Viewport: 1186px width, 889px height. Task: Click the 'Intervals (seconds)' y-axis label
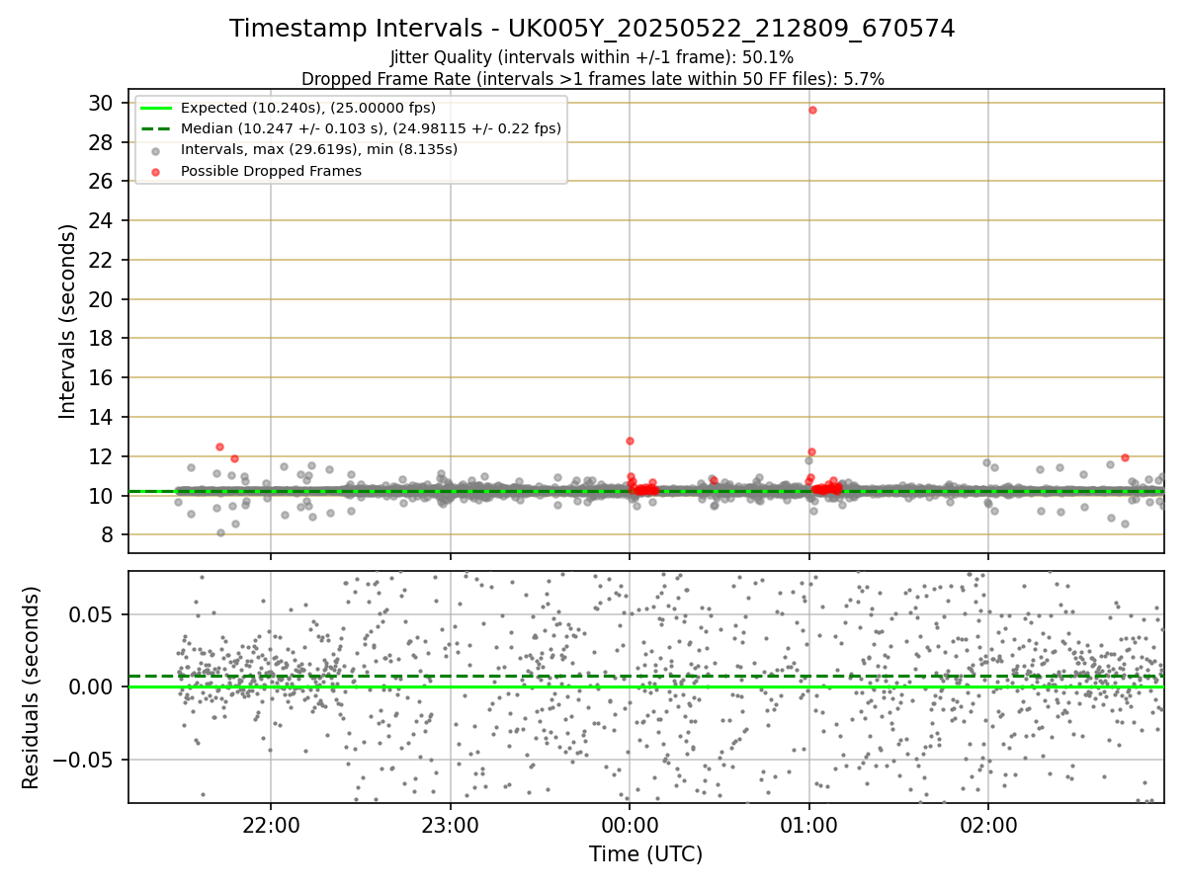67,321
